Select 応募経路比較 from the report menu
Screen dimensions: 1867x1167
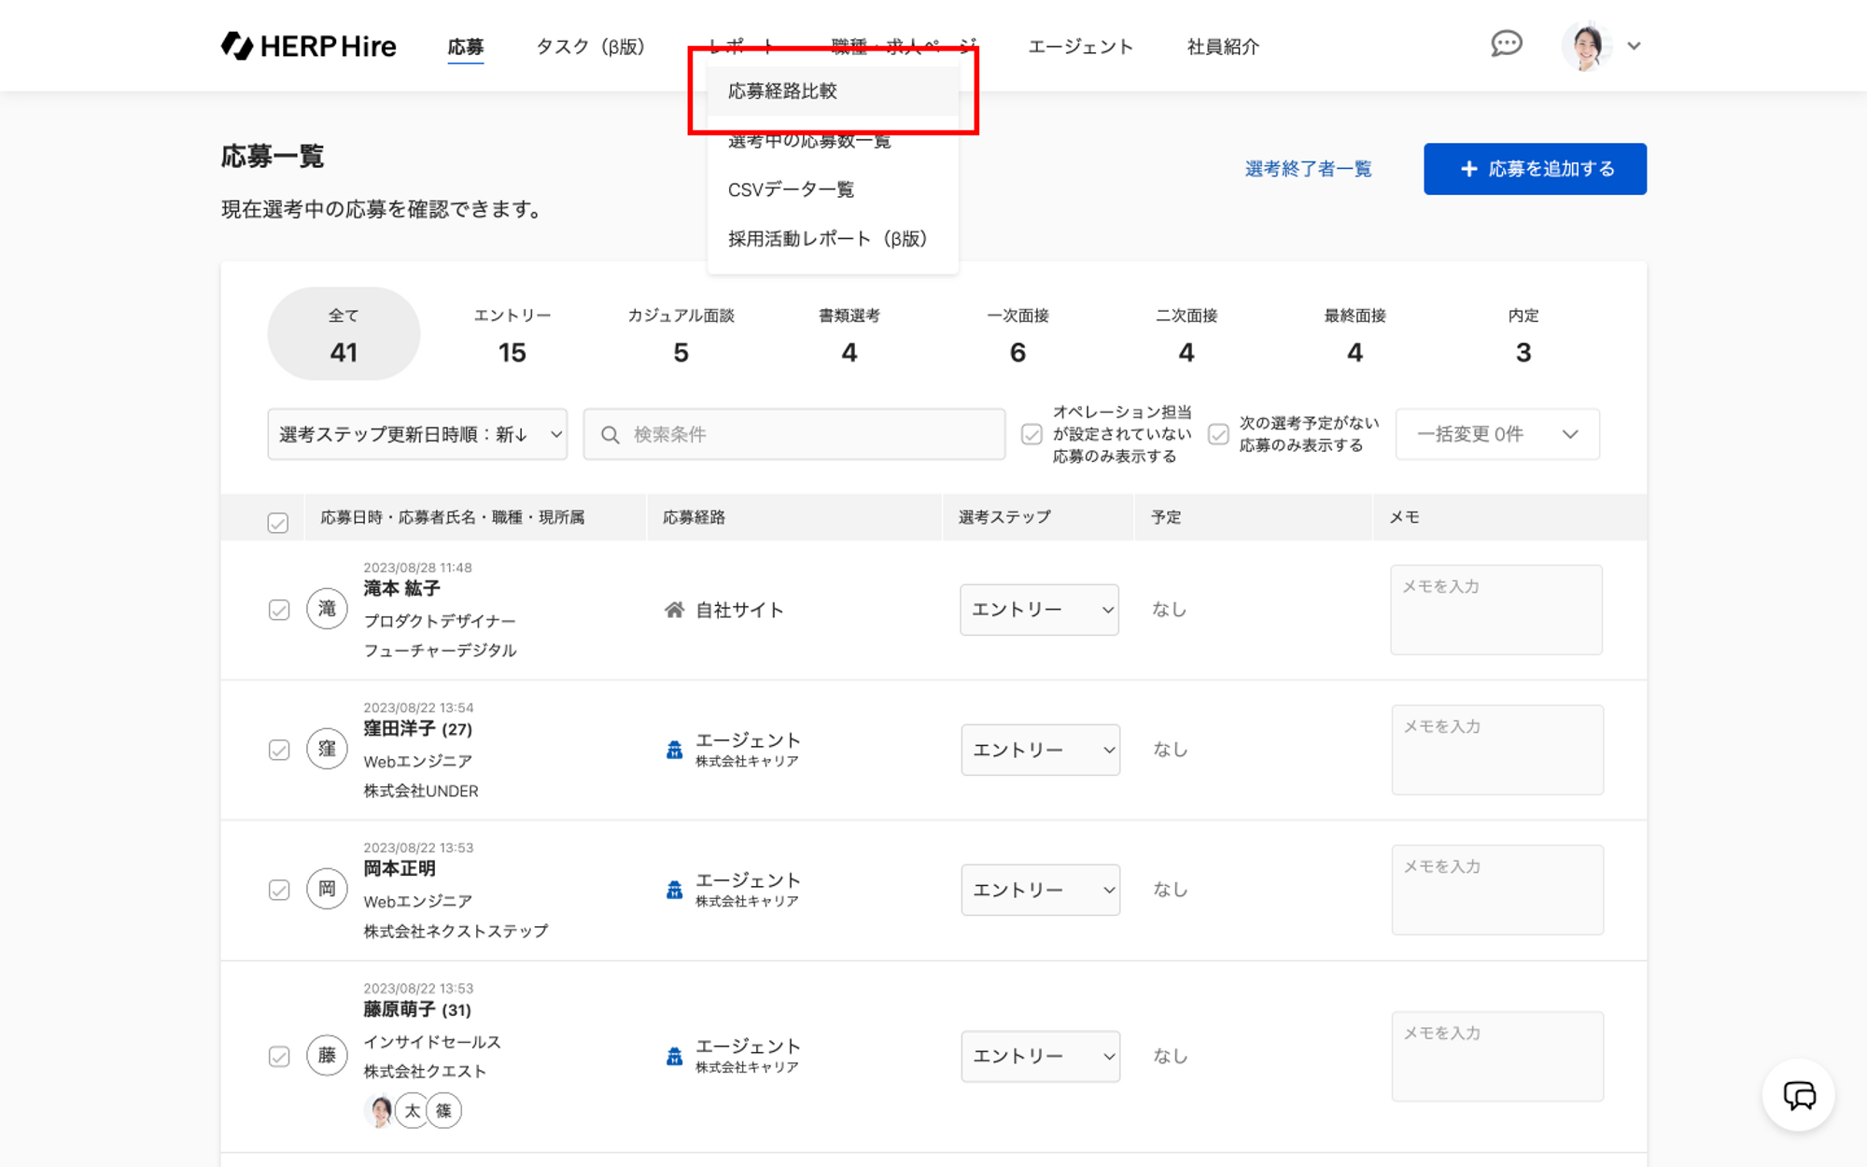coord(782,91)
